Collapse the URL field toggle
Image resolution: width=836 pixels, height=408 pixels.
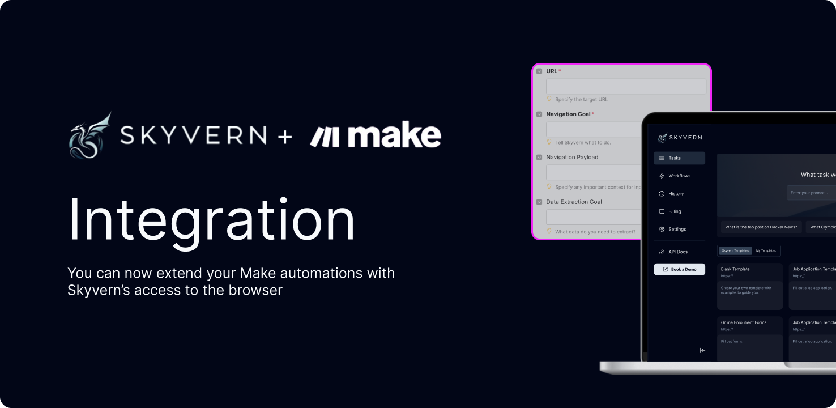pyautogui.click(x=539, y=71)
